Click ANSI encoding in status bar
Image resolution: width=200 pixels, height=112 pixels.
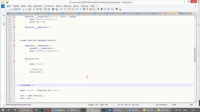click(174, 105)
